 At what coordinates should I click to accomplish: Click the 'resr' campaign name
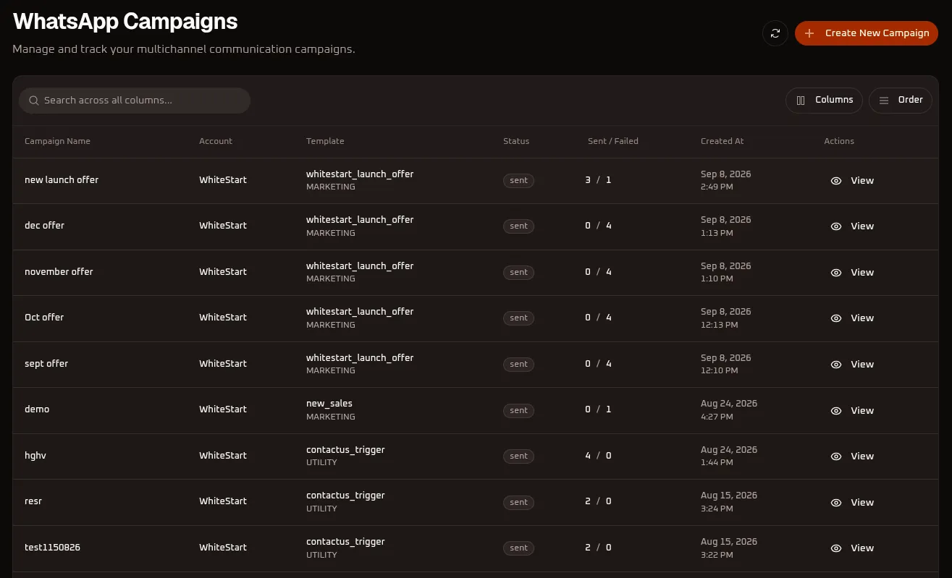[33, 501]
